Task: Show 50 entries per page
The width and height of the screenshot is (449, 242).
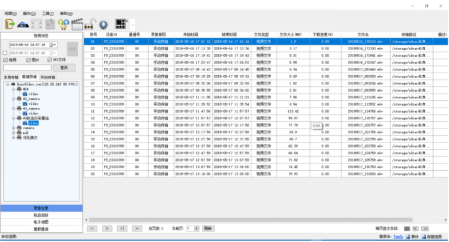Action: (415, 229)
